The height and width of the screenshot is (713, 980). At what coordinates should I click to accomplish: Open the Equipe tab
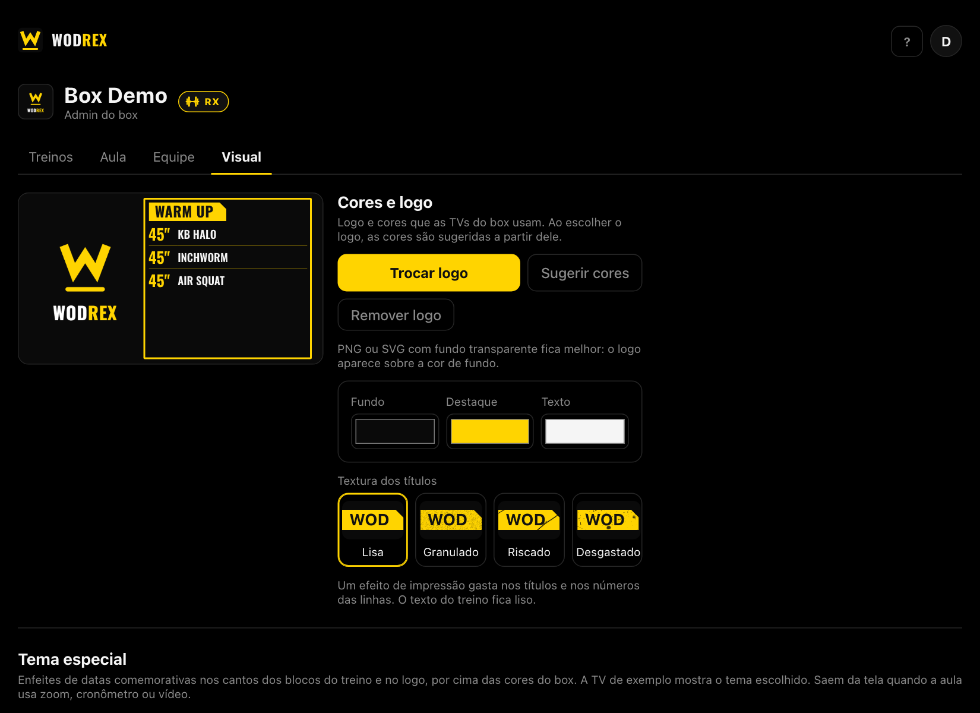[174, 157]
